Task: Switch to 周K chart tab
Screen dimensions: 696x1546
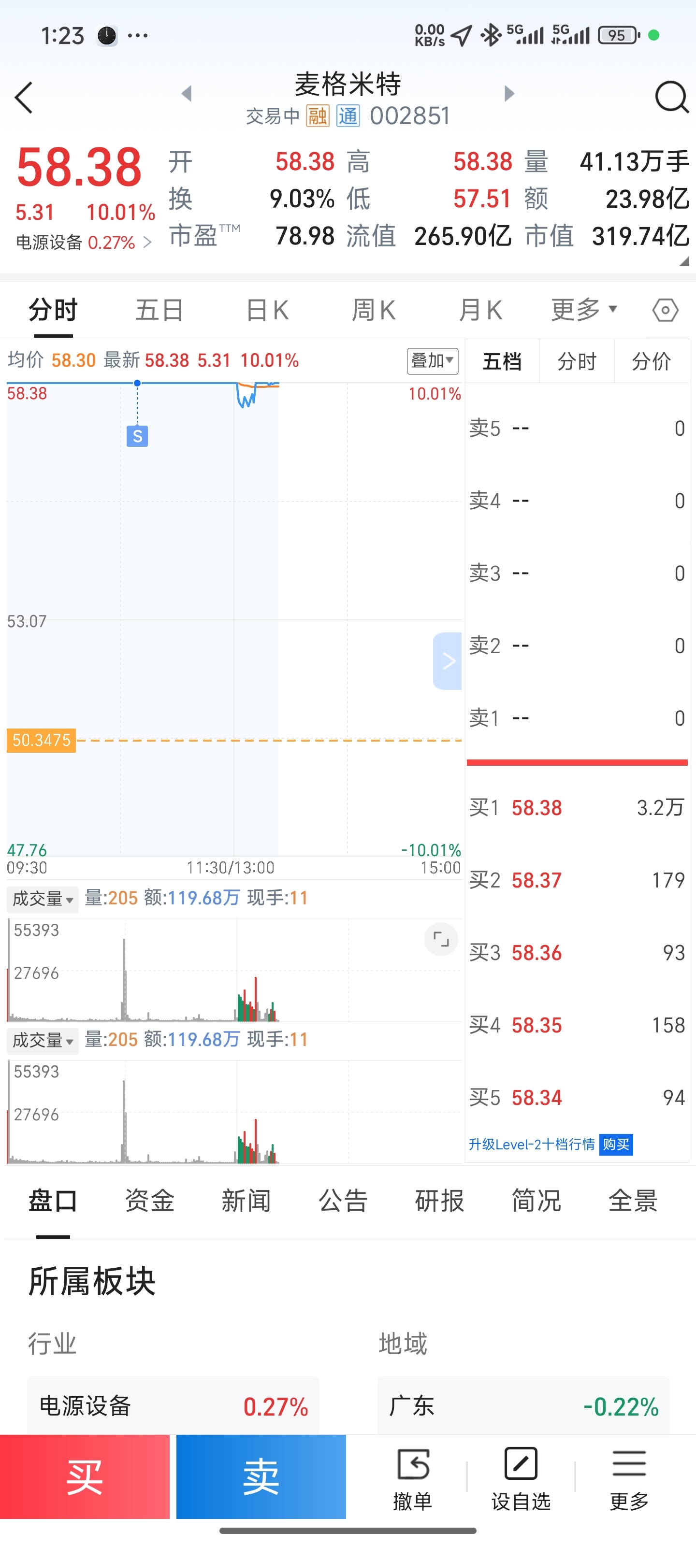Action: (374, 310)
